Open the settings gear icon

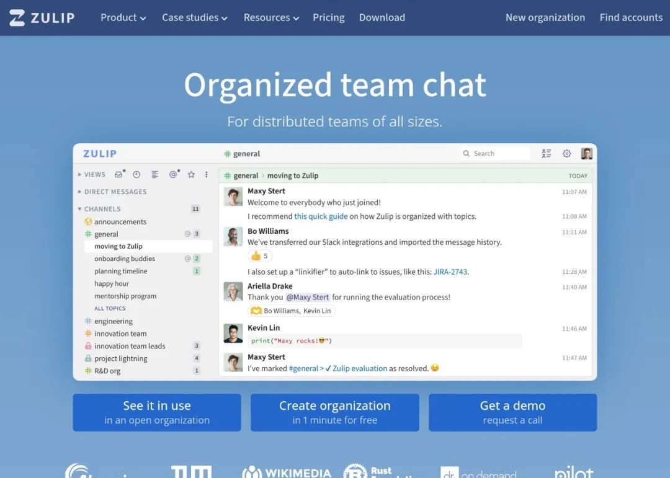tap(566, 153)
